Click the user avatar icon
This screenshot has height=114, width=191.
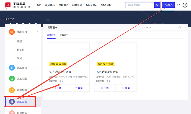[185, 5]
